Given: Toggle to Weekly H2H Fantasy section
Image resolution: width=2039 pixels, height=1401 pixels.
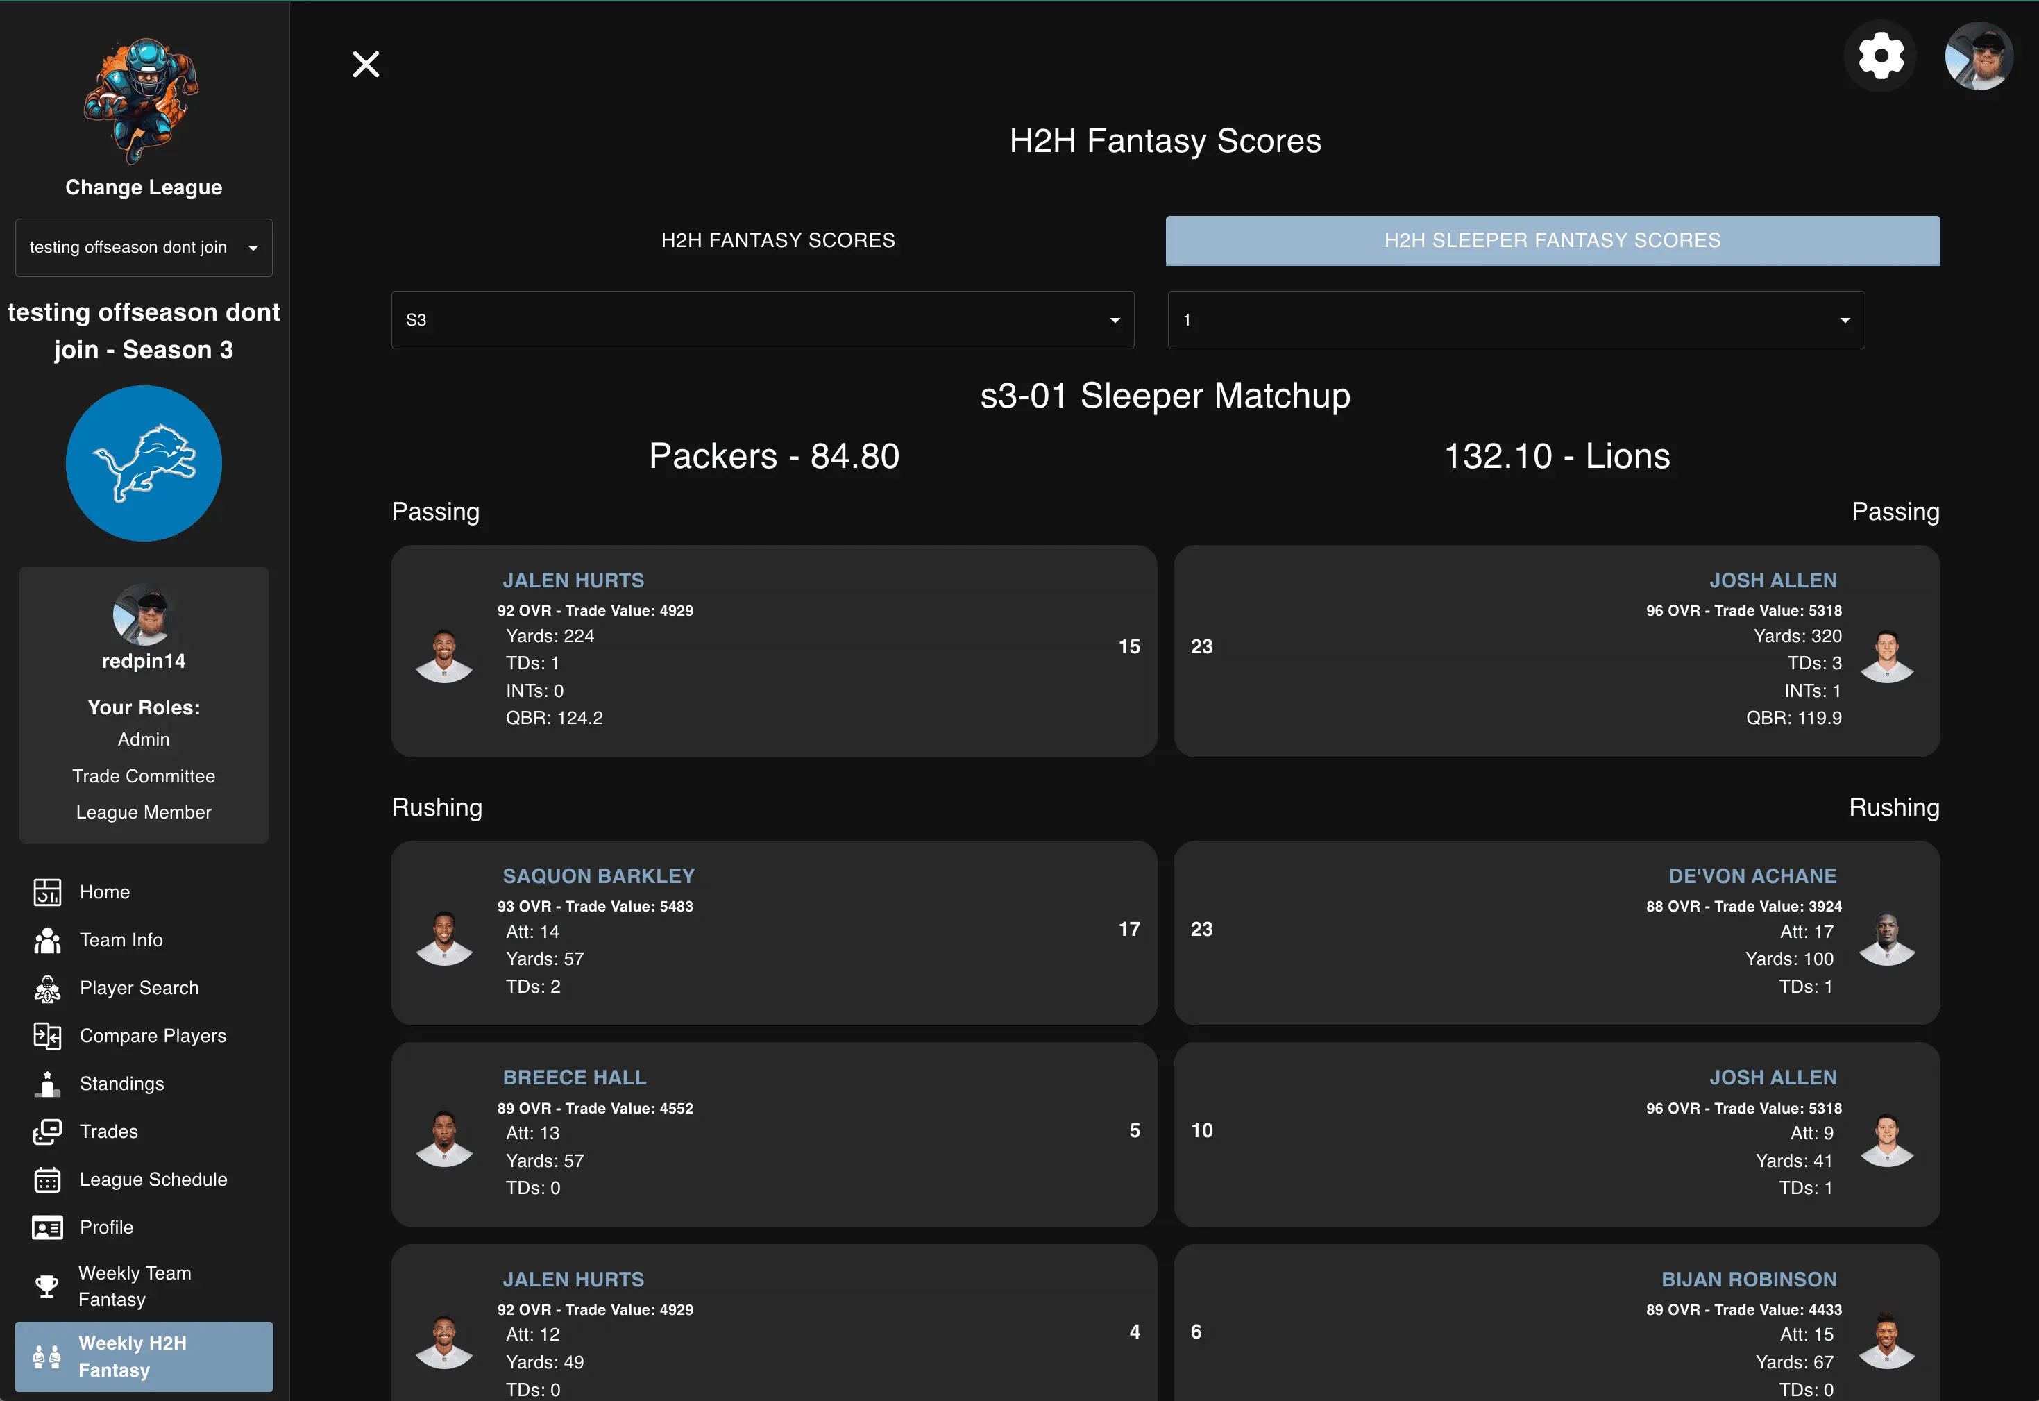Looking at the screenshot, I should [x=143, y=1357].
